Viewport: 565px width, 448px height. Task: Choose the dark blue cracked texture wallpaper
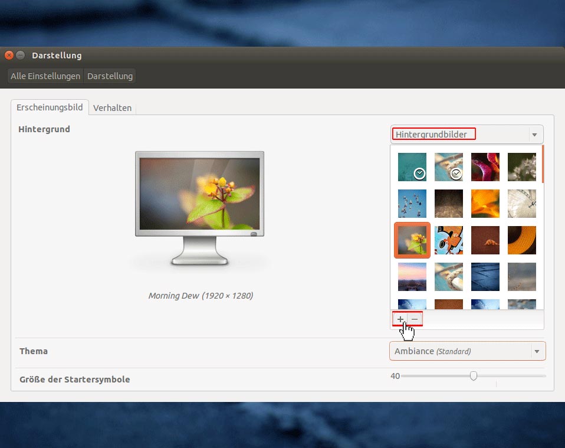click(485, 277)
